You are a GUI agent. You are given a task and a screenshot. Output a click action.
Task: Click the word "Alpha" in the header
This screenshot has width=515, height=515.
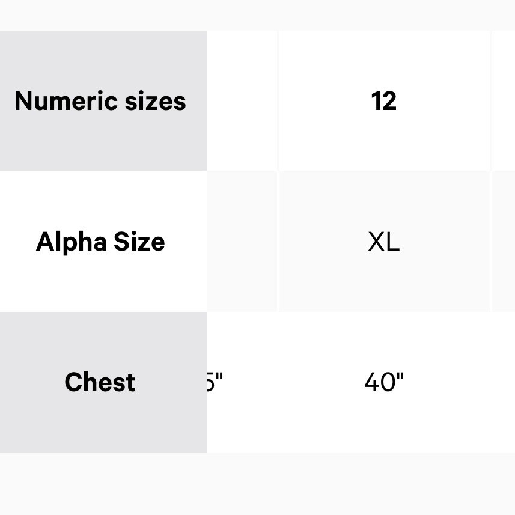coord(63,242)
